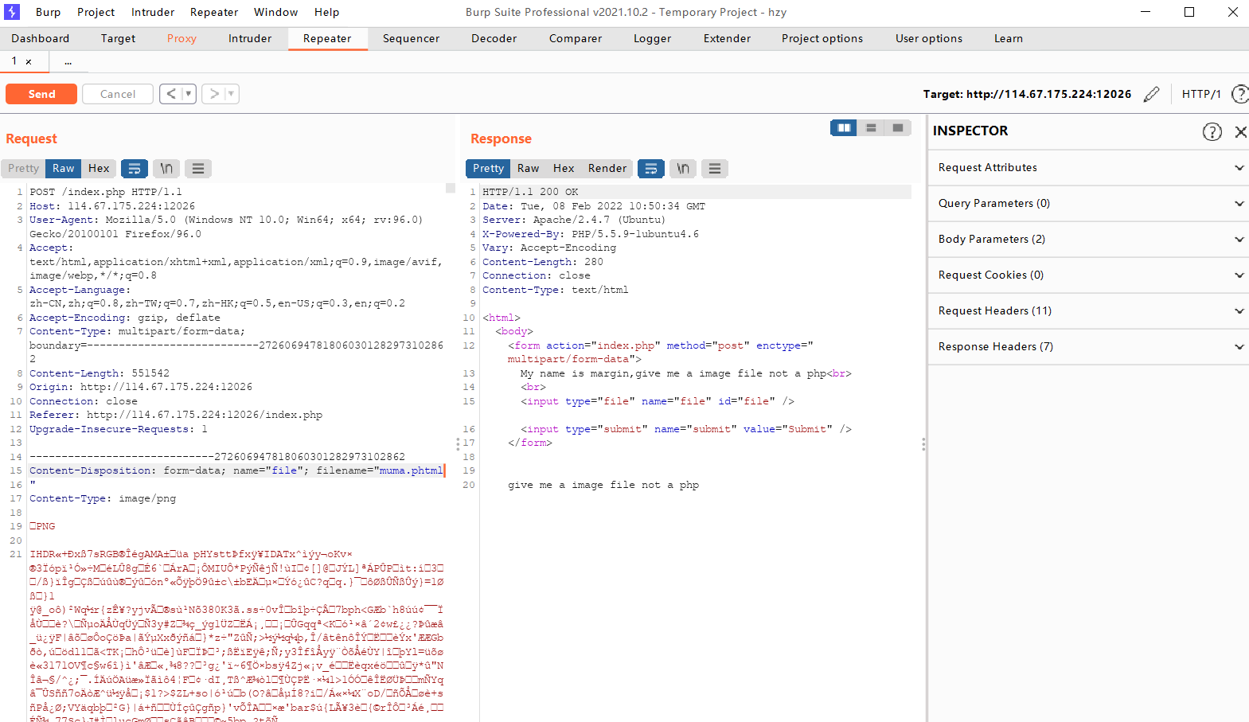
Task: Open the Intruder main tab
Action: tap(250, 38)
